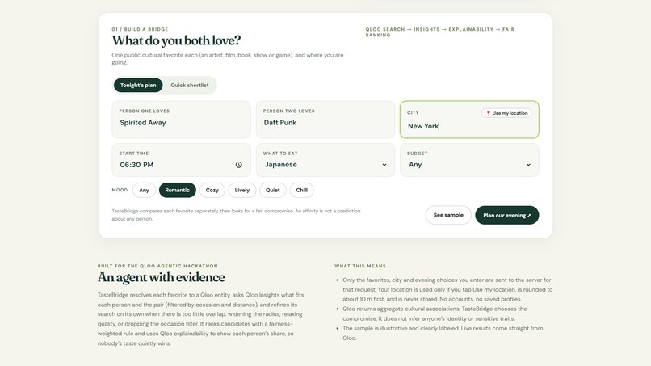Select the Any mood chip

pyautogui.click(x=144, y=190)
